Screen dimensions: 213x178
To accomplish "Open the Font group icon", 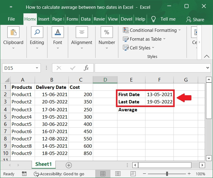I will (x=58, y=32).
